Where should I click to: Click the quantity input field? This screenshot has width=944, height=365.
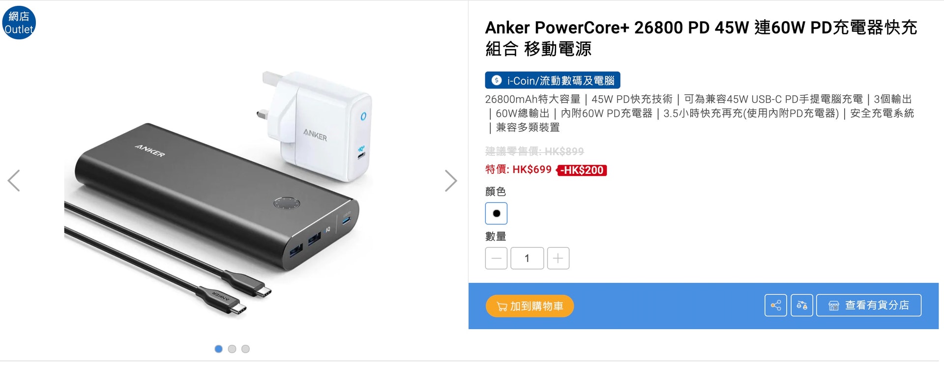pyautogui.click(x=527, y=258)
